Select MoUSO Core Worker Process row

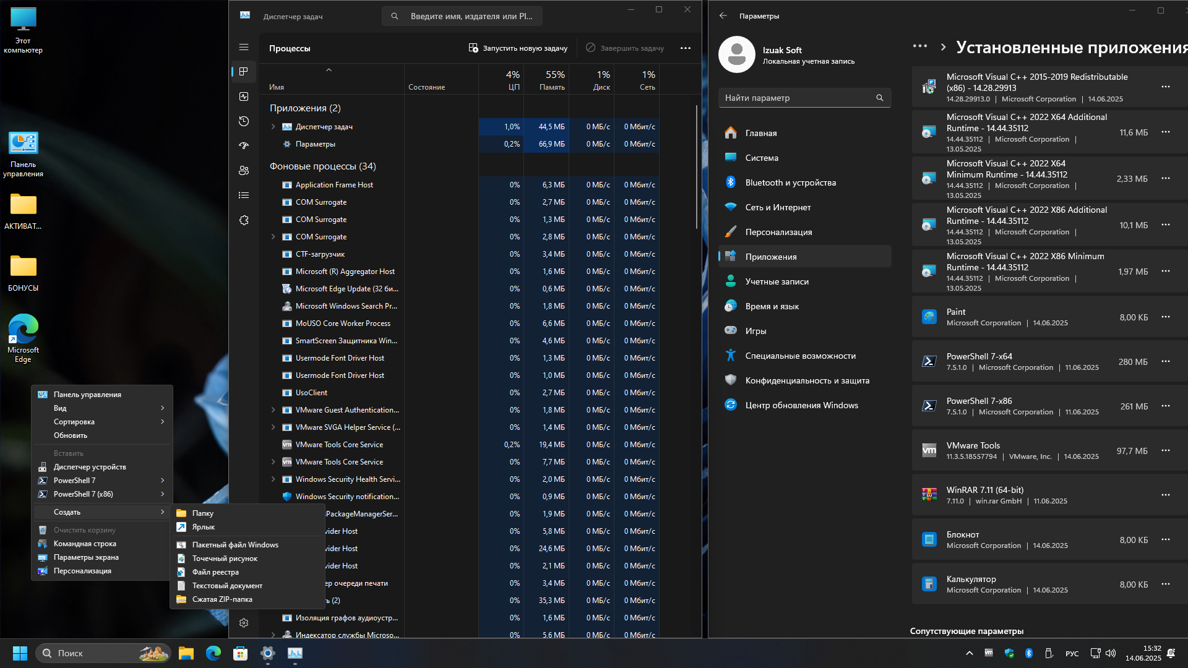459,323
